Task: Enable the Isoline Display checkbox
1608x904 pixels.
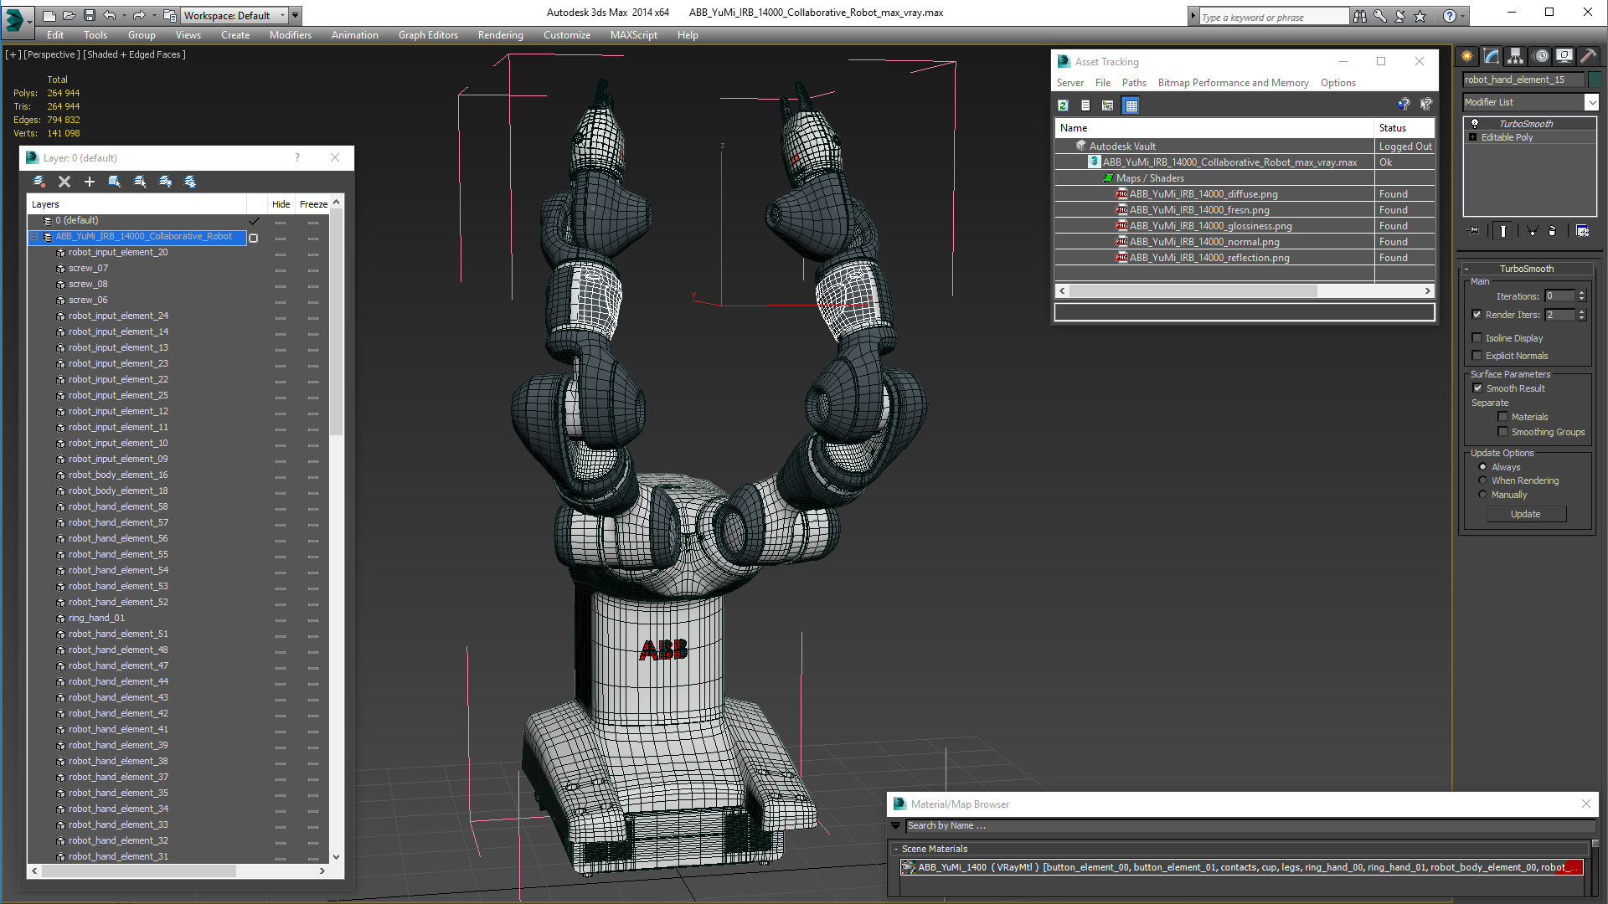Action: [1477, 338]
